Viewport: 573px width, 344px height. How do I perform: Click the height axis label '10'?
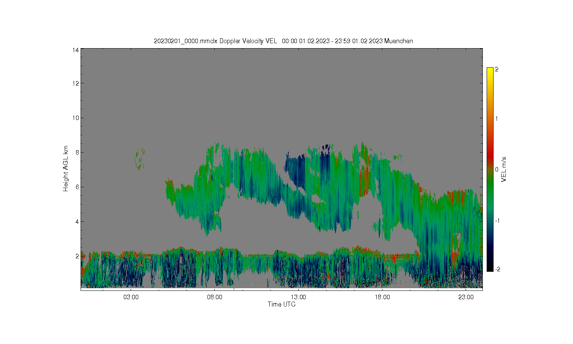pos(76,118)
